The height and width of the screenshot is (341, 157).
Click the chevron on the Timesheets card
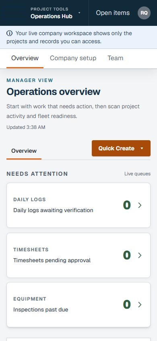(140, 255)
